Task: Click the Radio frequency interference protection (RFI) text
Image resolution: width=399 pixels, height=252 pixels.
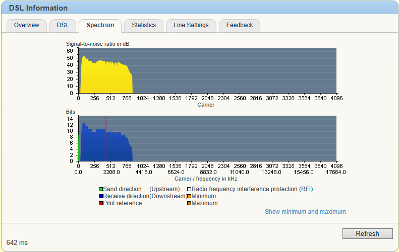Action: pos(252,189)
